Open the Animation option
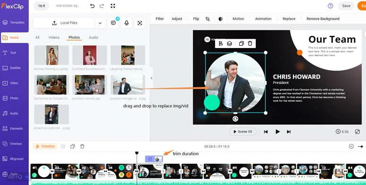366x185 pixels. click(263, 19)
